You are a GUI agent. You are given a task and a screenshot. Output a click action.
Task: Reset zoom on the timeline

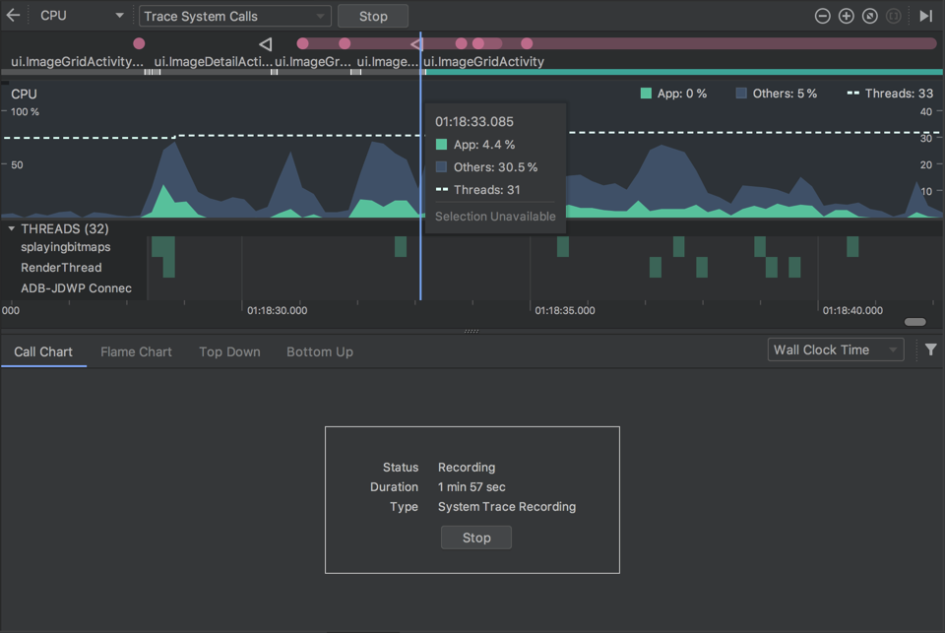click(869, 17)
